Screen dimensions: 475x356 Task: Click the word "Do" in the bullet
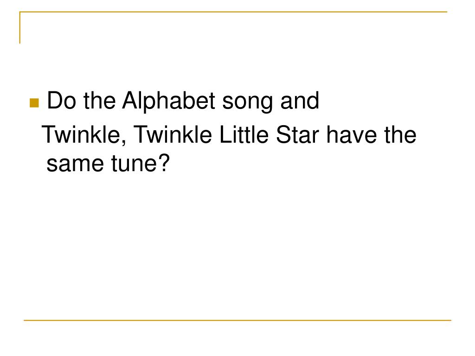pyautogui.click(x=62, y=101)
